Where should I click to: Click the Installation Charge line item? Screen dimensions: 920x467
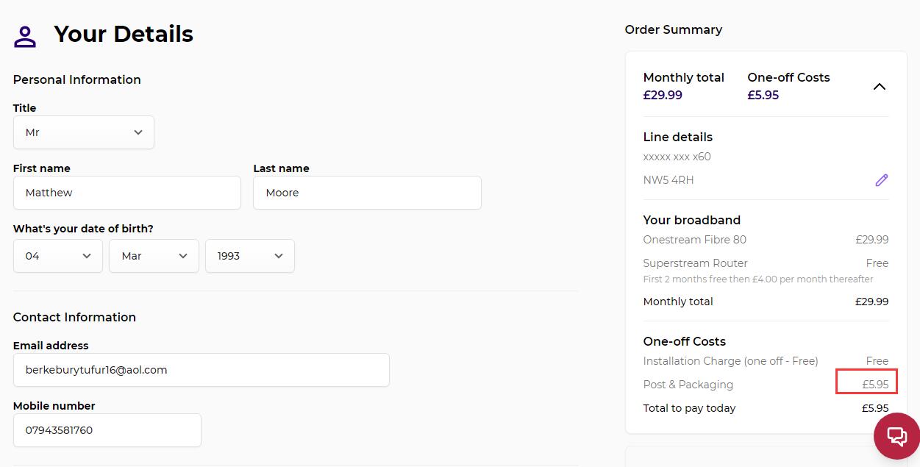pos(766,361)
